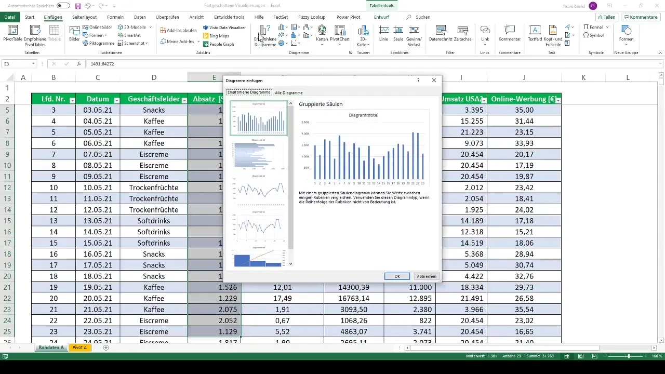The image size is (665, 374).
Task: Click the horizontal sheet scrollbar
Action: [504, 348]
